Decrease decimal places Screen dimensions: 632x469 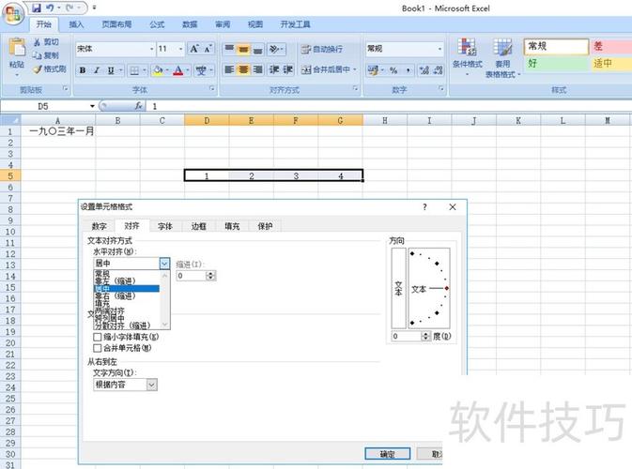(x=439, y=70)
